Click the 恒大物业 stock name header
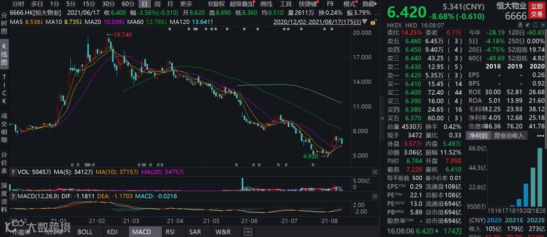The width and height of the screenshot is (547, 237). (512, 6)
